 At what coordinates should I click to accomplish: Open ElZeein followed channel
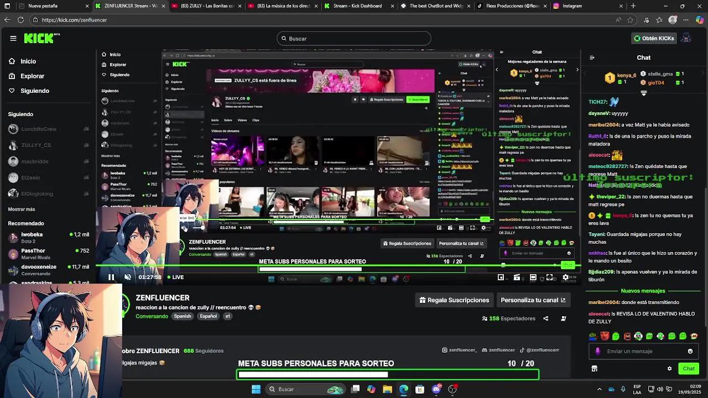point(49,177)
